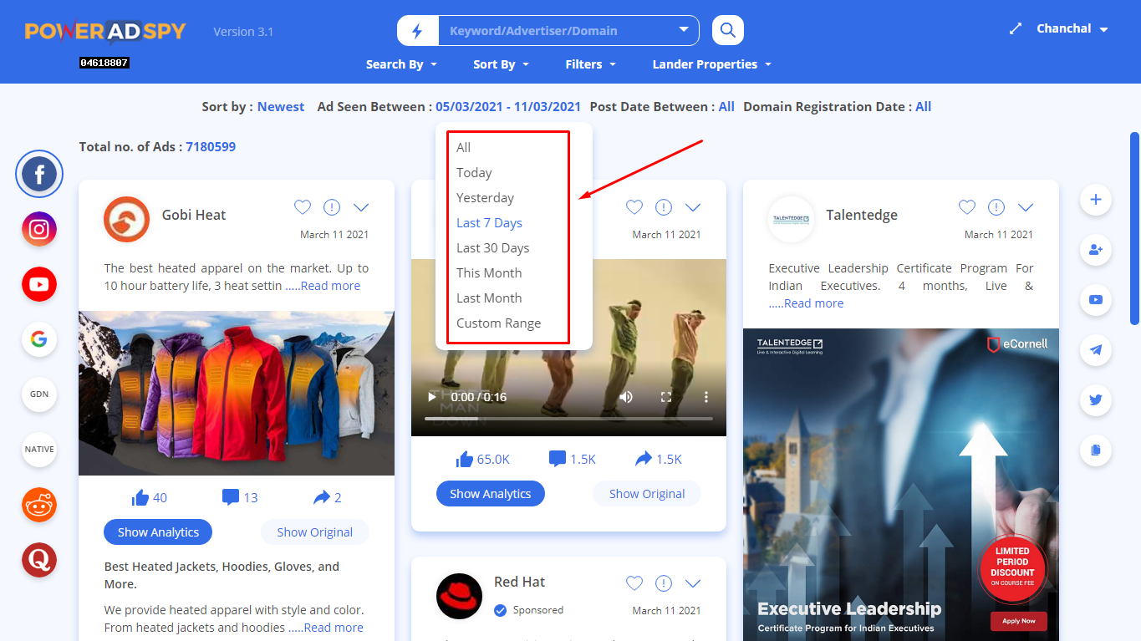Click the page vertical scrollbar

click(x=1134, y=228)
